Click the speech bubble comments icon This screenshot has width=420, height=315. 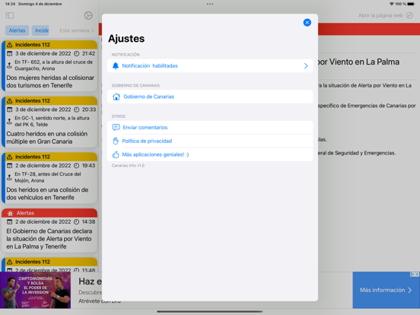[116, 128]
